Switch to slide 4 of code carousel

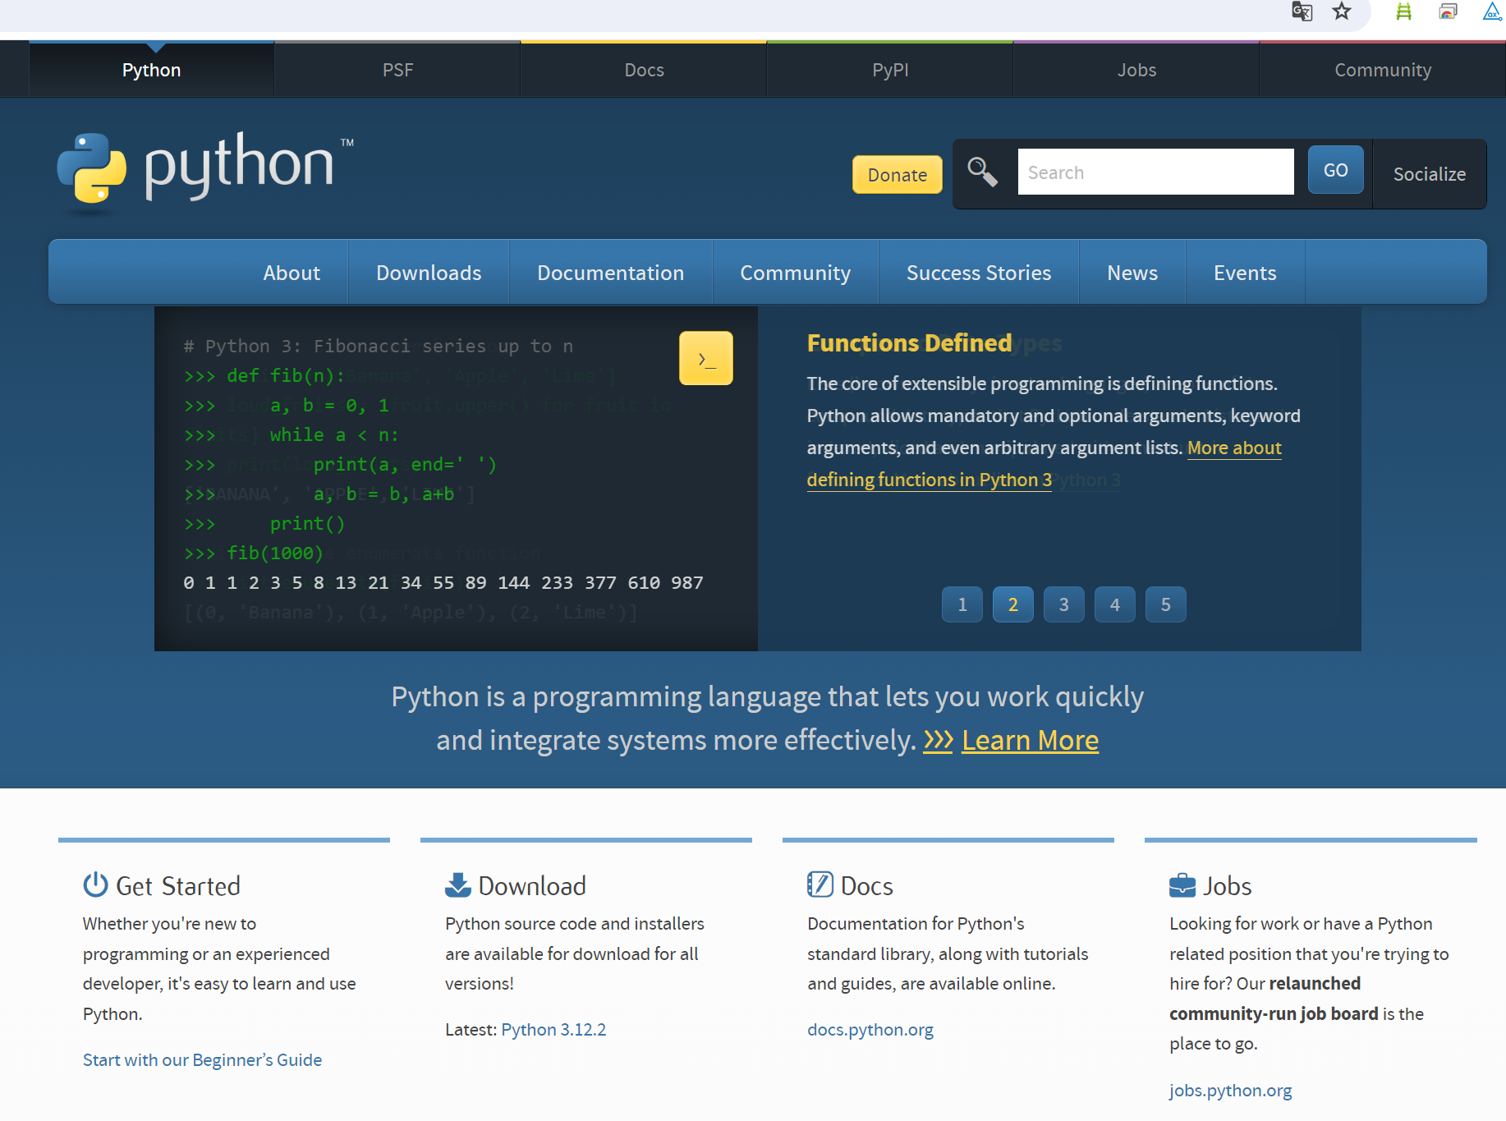click(x=1115, y=604)
